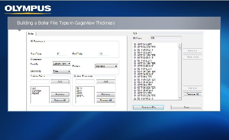Open the First By dropdown
Screen dimensions: 229x140
coord(61,64)
